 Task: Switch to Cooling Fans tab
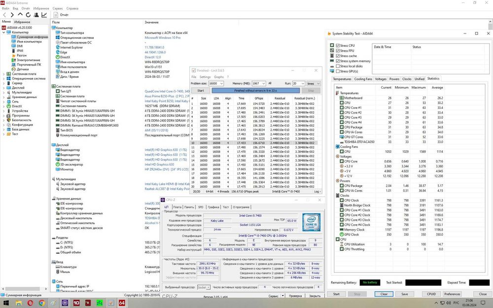(363, 79)
